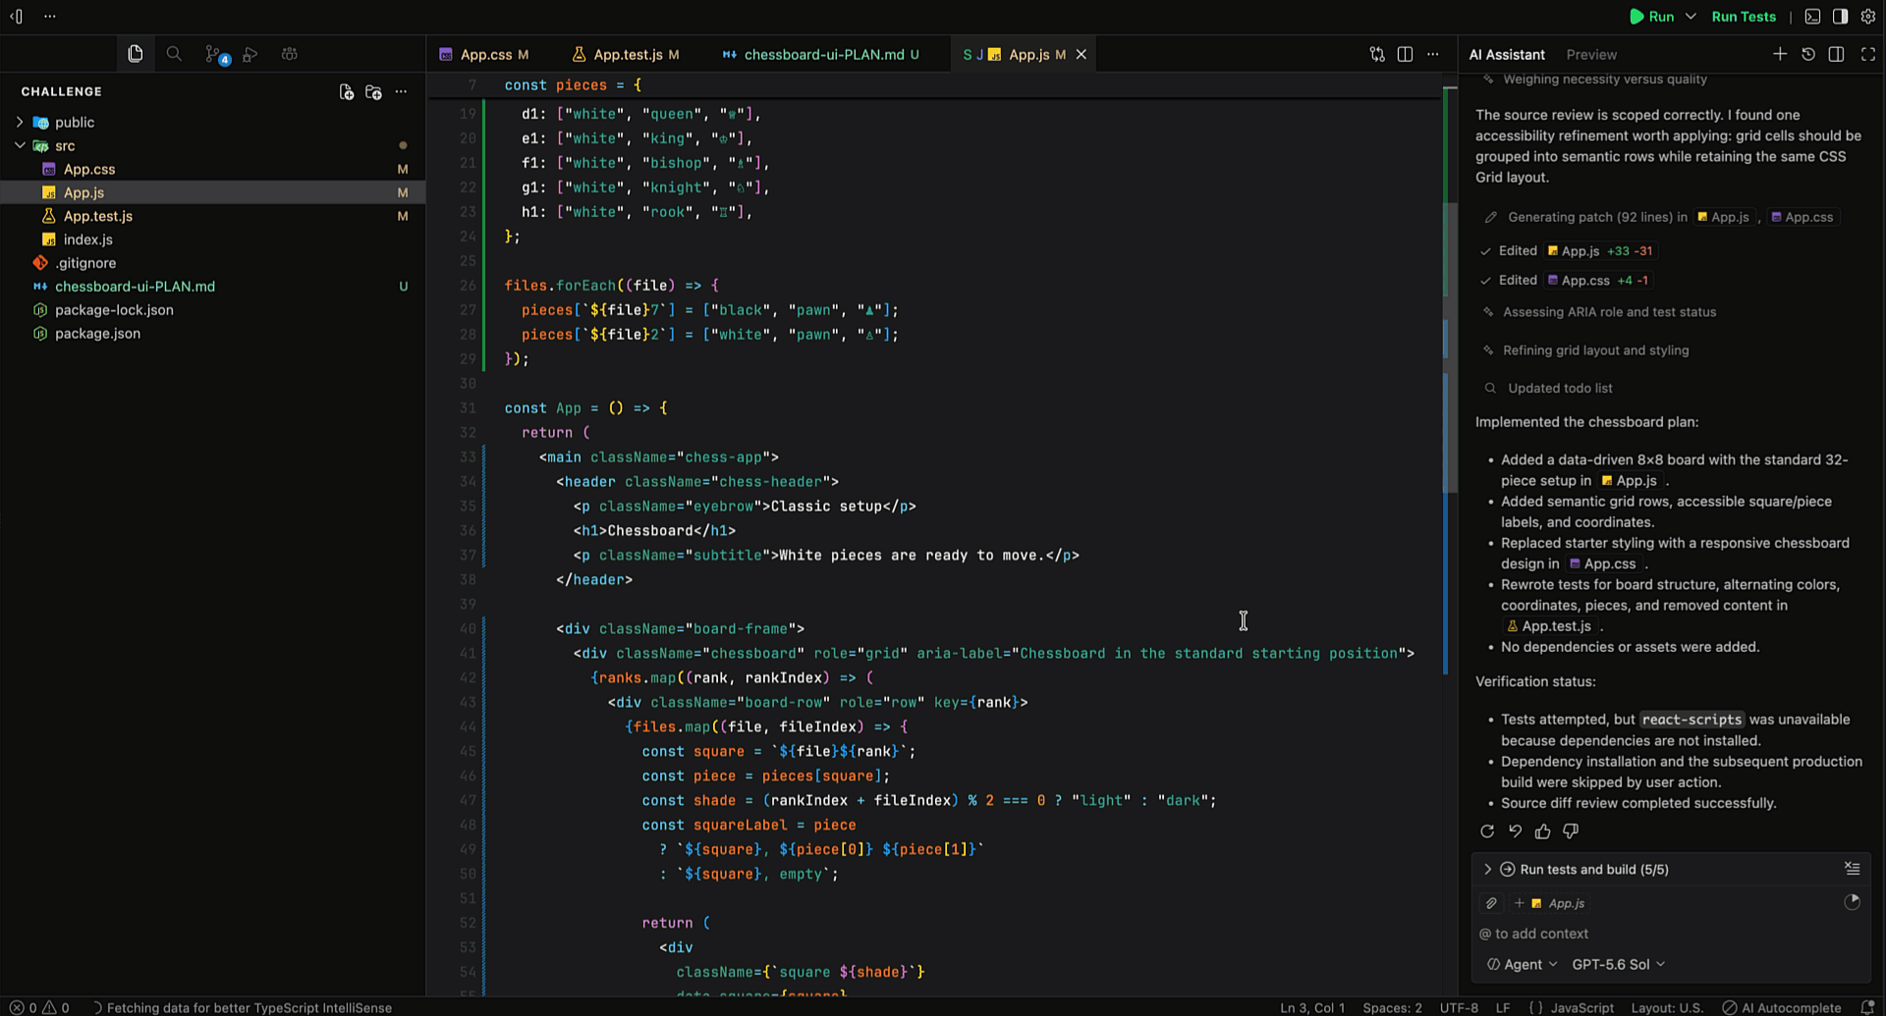Open the GPT-5.6 Sol model dropdown
This screenshot has height=1016, width=1886.
1619,964
